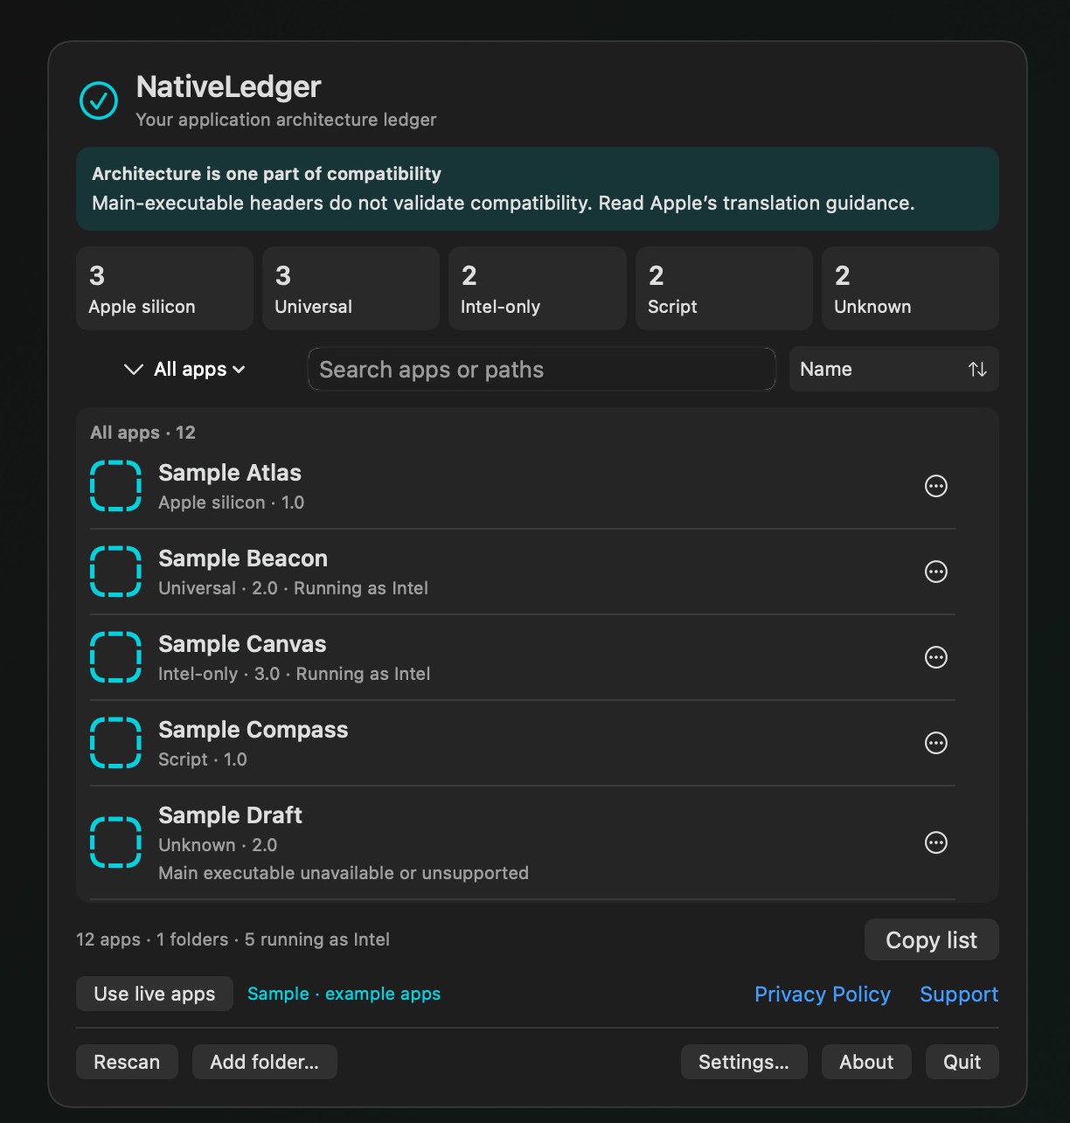Screen dimensions: 1070x1123
Task: Filter by the Intel-only count card
Action: [537, 288]
